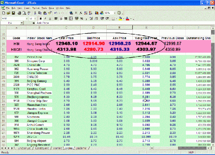Select the Huaneng Power stock name cell
215x155 pixels.
tap(39, 69)
